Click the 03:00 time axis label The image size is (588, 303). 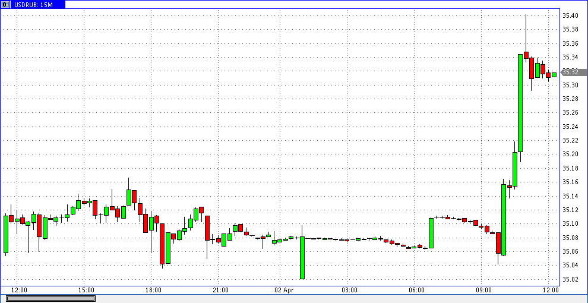click(x=349, y=290)
